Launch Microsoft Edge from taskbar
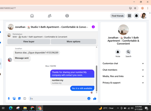The image size is (151, 111). pyautogui.click(x=11, y=108)
